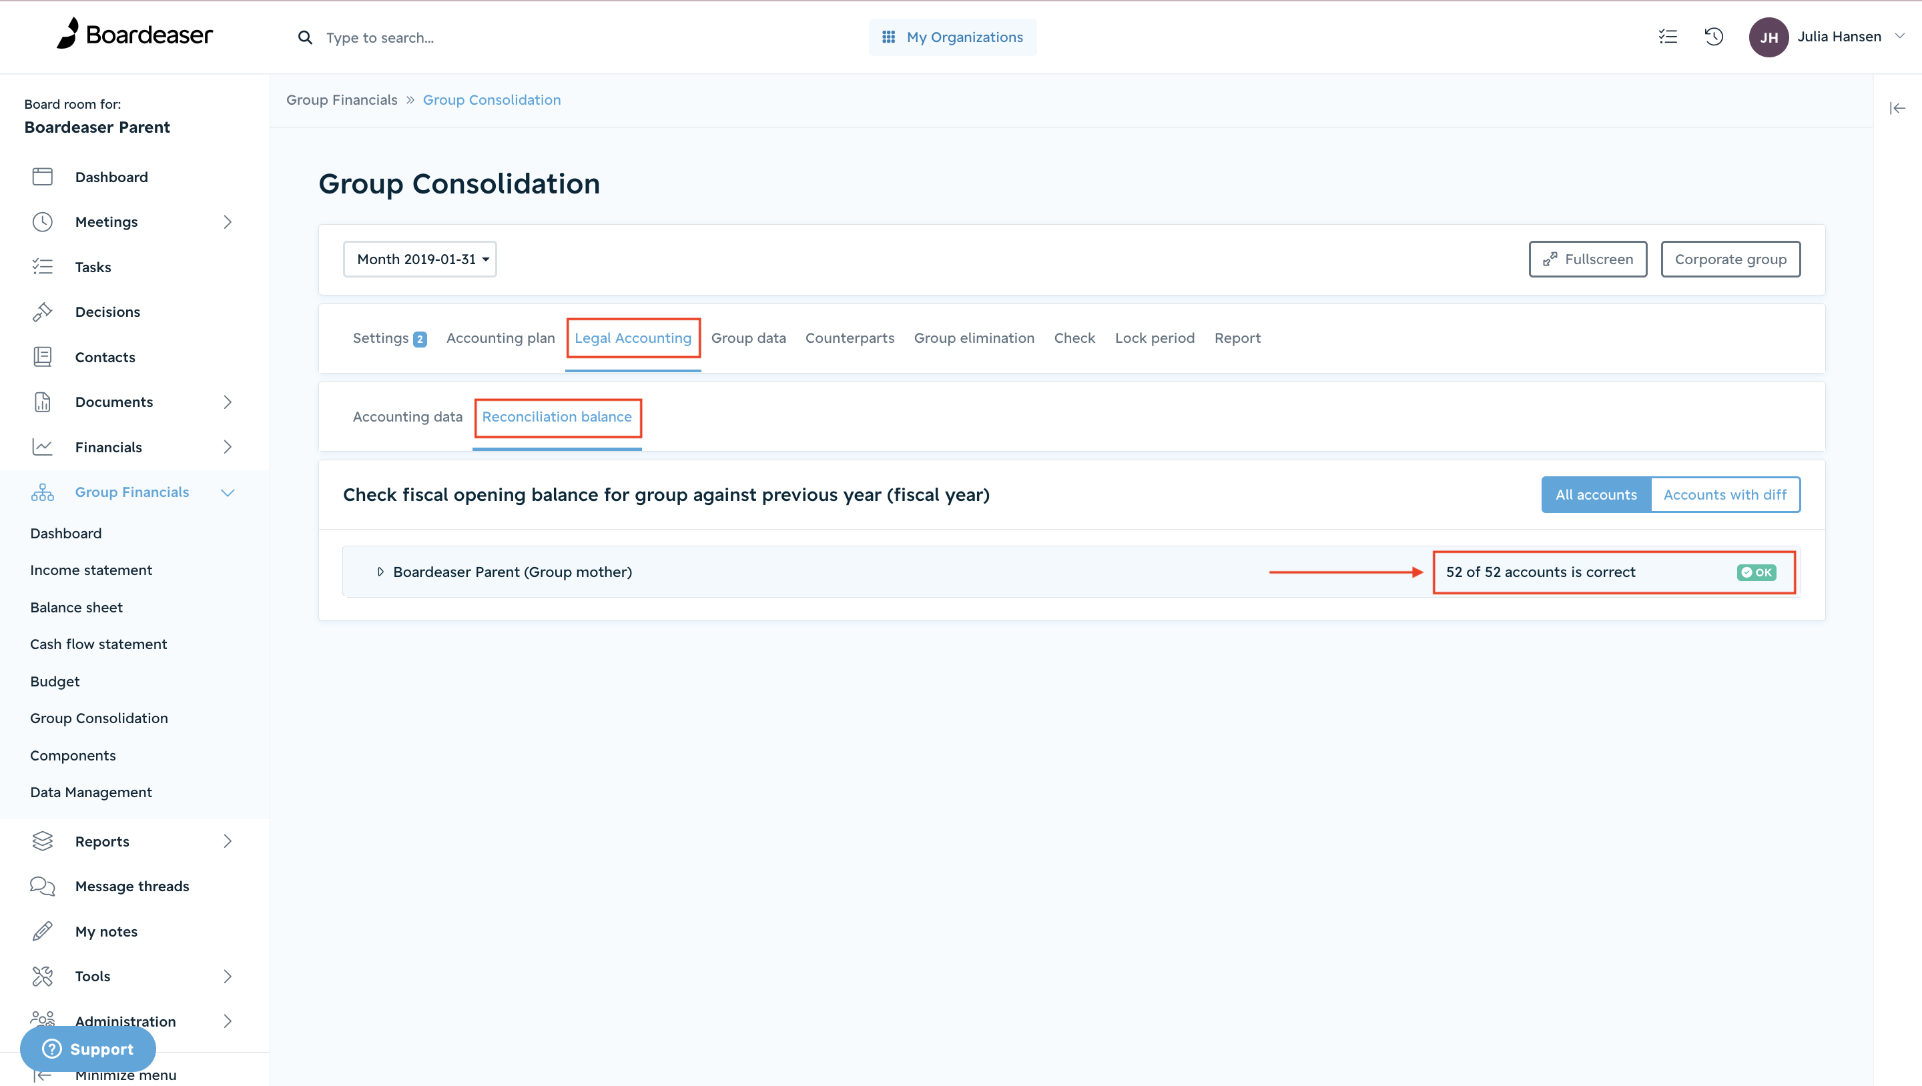Open Budget in the sidebar
Image resolution: width=1922 pixels, height=1086 pixels.
point(55,681)
